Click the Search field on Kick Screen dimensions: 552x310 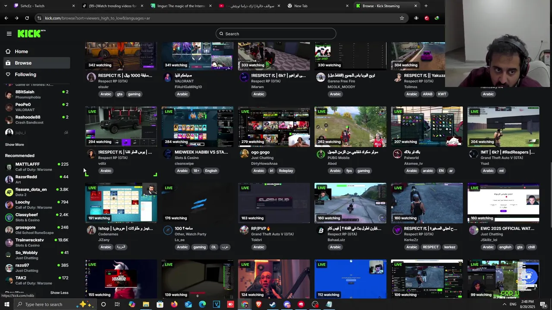point(276,34)
